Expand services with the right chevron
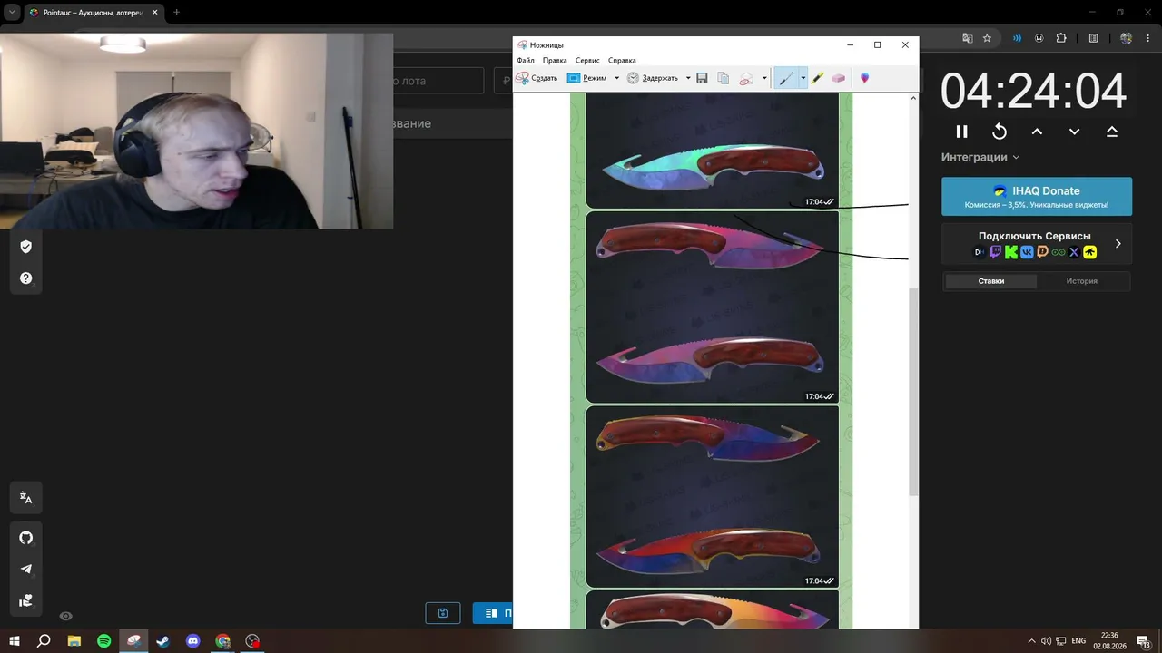Image resolution: width=1162 pixels, height=653 pixels. tap(1118, 244)
